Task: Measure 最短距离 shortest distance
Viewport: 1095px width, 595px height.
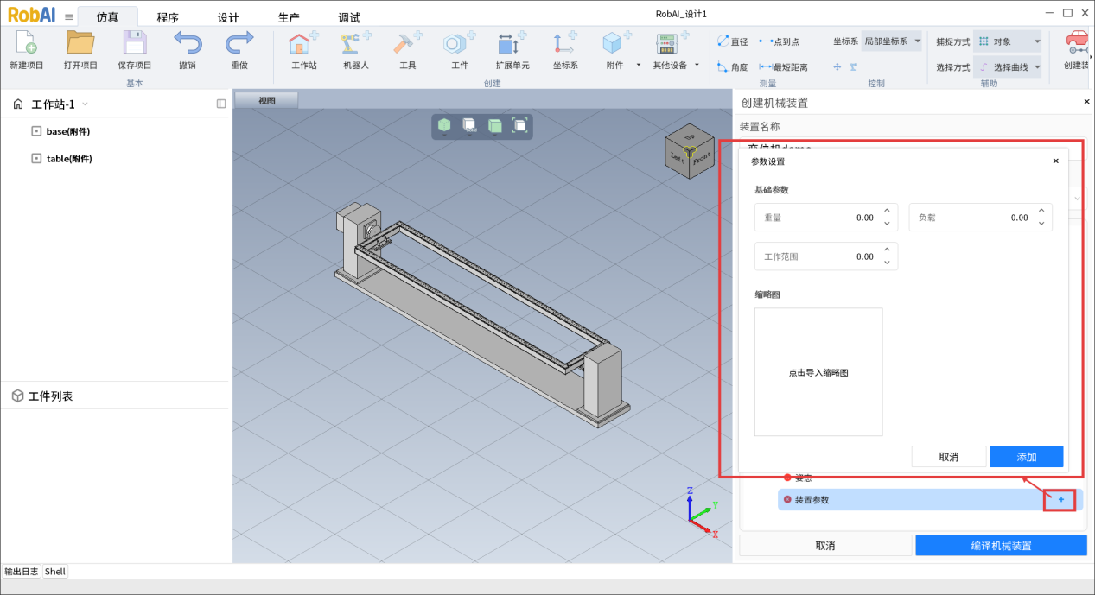Action: (783, 66)
